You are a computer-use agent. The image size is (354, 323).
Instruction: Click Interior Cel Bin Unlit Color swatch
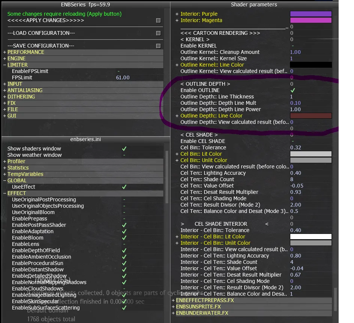(311, 243)
